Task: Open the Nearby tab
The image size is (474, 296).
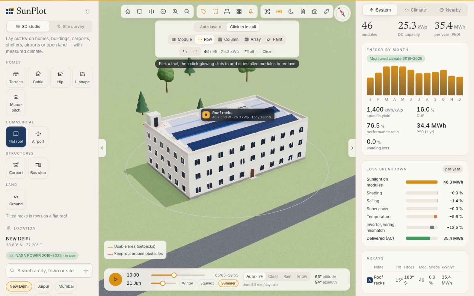Action: [450, 10]
